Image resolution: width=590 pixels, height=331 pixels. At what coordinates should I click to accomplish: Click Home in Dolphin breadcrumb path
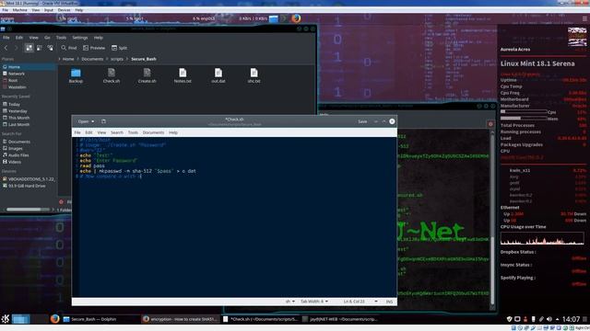click(x=68, y=59)
